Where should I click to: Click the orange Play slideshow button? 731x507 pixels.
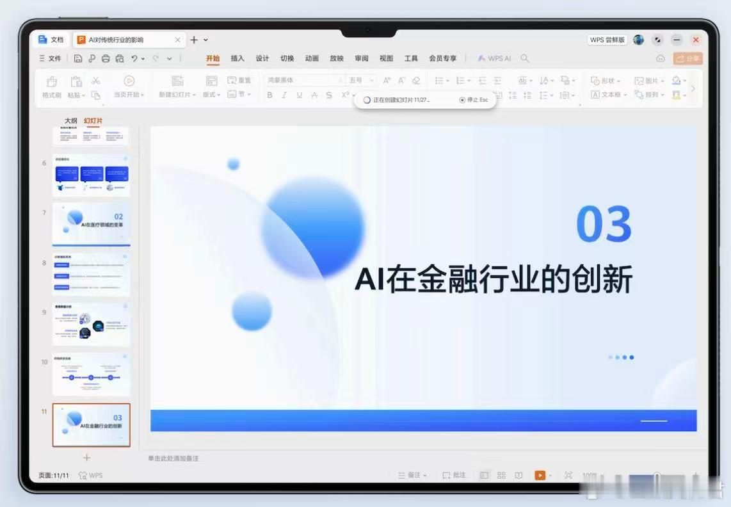(x=540, y=475)
